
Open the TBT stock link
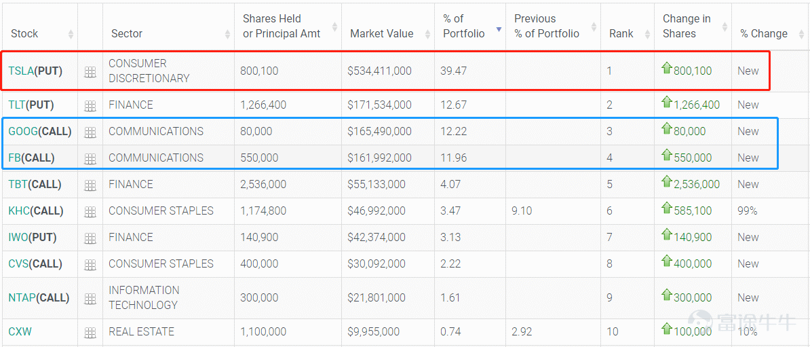(x=18, y=184)
